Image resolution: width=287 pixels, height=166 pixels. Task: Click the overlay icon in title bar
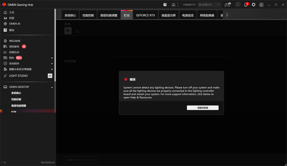click(x=165, y=5)
